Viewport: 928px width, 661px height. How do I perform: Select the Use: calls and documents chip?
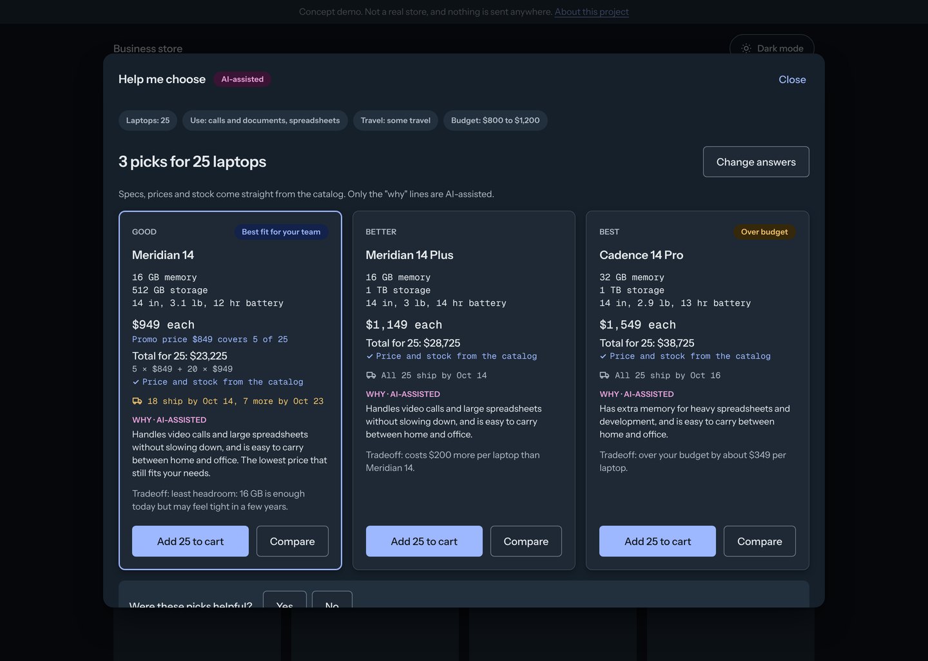(x=265, y=120)
